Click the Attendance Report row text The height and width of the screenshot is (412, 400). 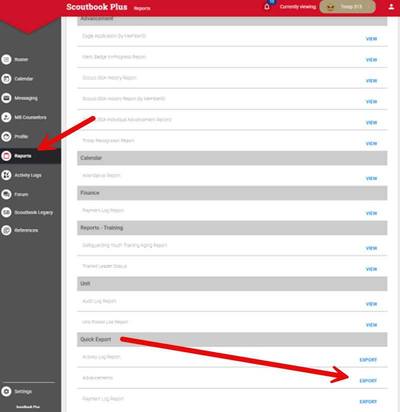click(101, 175)
